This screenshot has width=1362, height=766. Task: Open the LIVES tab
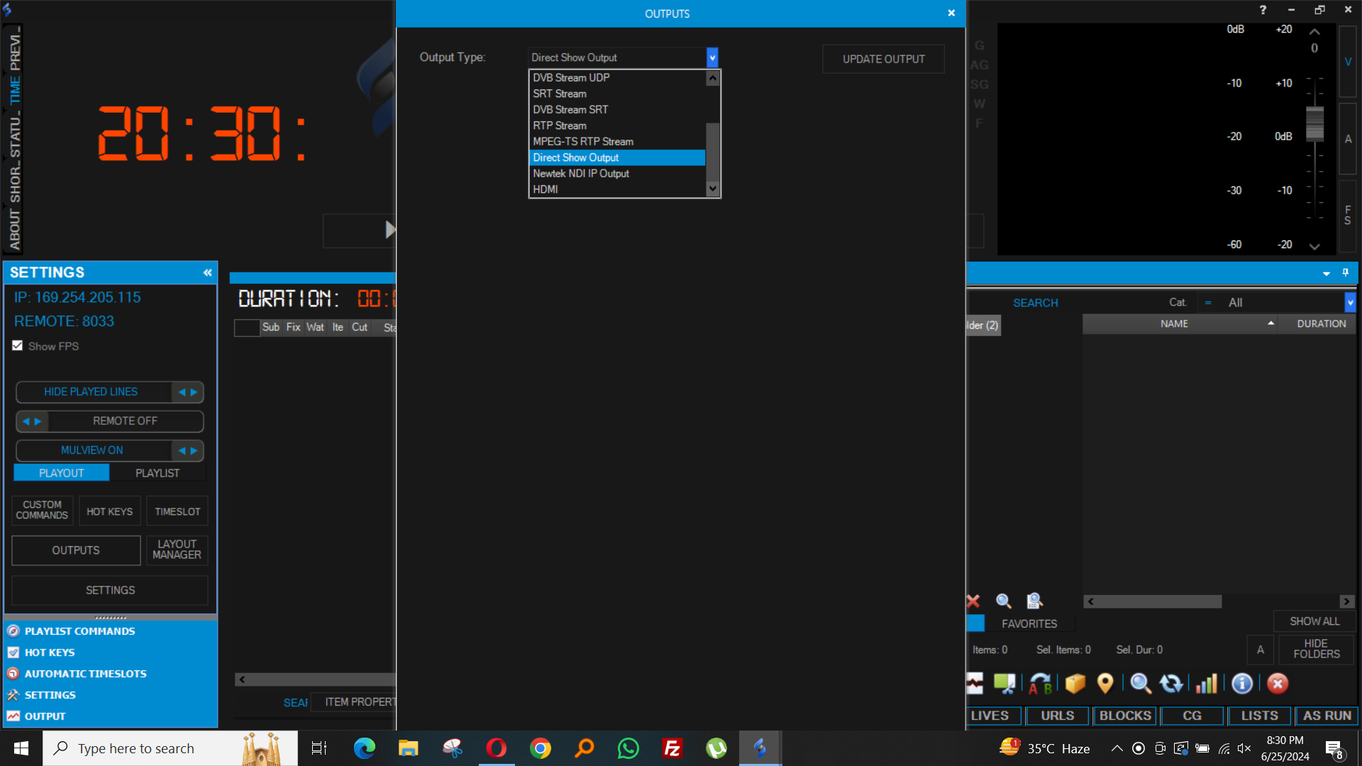(x=993, y=716)
